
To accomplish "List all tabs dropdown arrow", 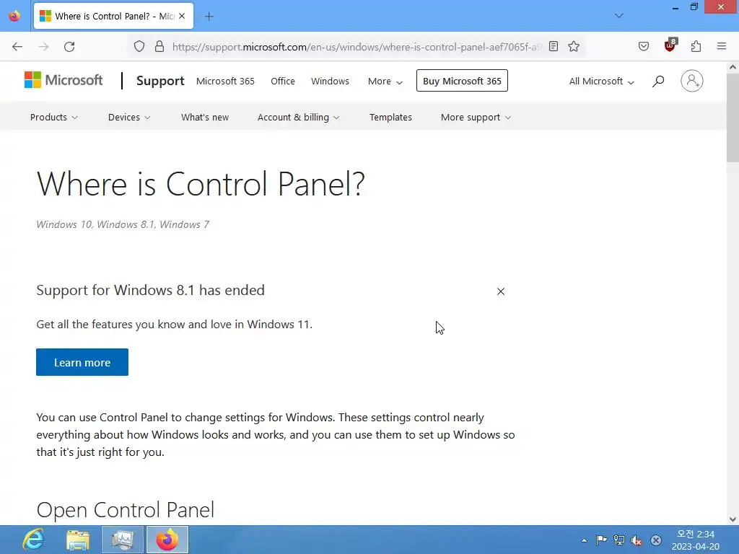I will coord(619,16).
